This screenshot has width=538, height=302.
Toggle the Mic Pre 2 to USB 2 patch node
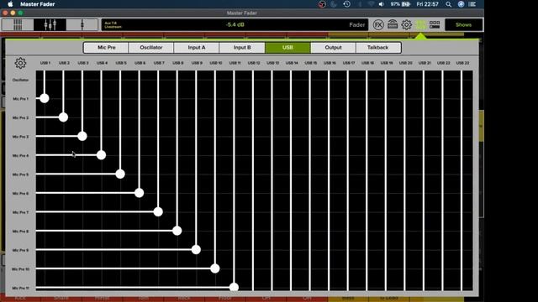click(63, 117)
